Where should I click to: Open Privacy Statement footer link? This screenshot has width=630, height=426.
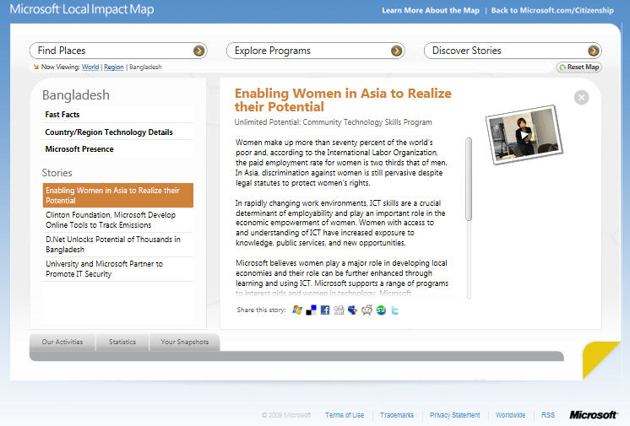455,415
